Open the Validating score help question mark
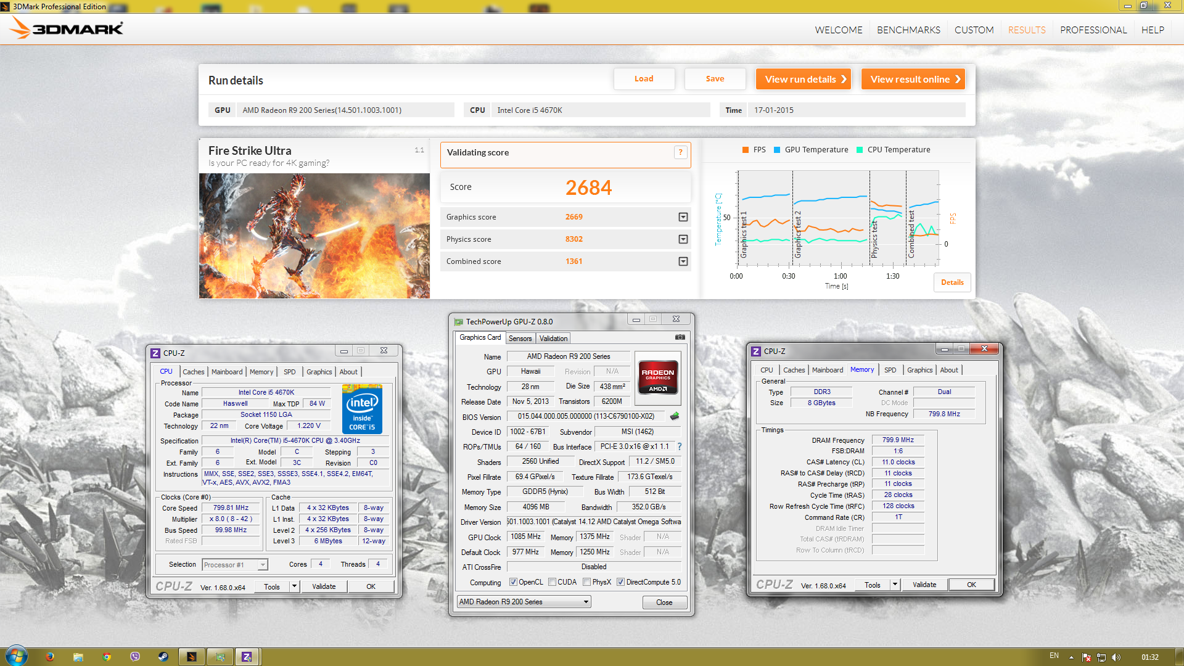Screen dimensions: 1184x666 [681, 152]
